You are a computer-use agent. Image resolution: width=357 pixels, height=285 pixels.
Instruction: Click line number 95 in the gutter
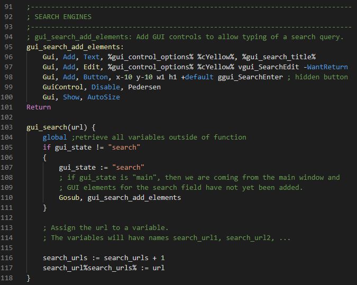[x=8, y=47]
